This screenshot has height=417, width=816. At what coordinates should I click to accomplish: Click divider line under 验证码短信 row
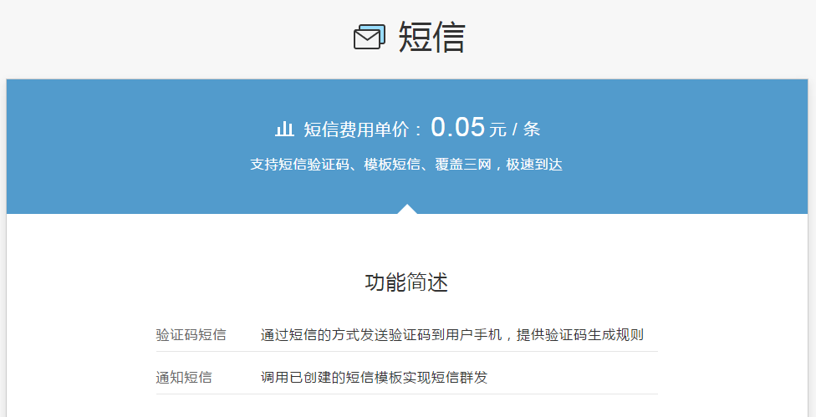click(x=407, y=352)
